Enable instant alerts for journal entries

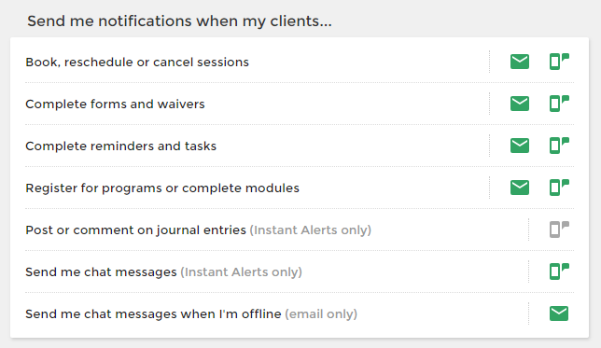[559, 230]
